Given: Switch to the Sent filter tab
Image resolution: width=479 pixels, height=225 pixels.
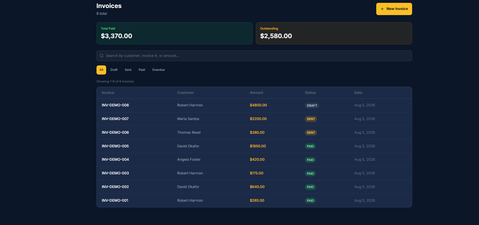Looking at the screenshot, I should [128, 70].
